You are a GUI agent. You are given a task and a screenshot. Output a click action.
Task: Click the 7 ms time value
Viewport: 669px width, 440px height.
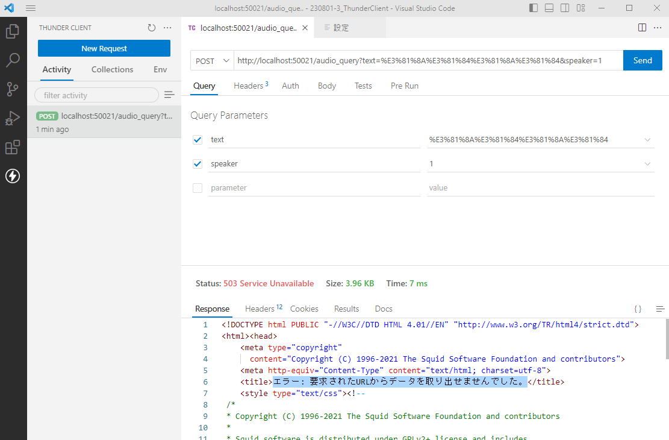[419, 284]
